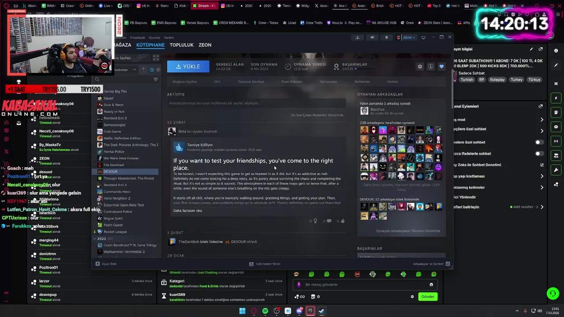Open Steam announcements megaphone icon

372,37
